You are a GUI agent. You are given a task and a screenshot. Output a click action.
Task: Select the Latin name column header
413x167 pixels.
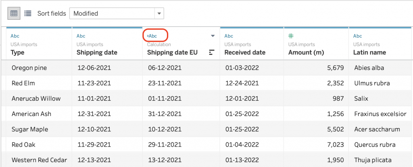click(369, 53)
